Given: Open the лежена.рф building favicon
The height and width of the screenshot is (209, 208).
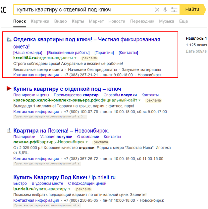Looking at the screenshot, I should pos(9,130).
